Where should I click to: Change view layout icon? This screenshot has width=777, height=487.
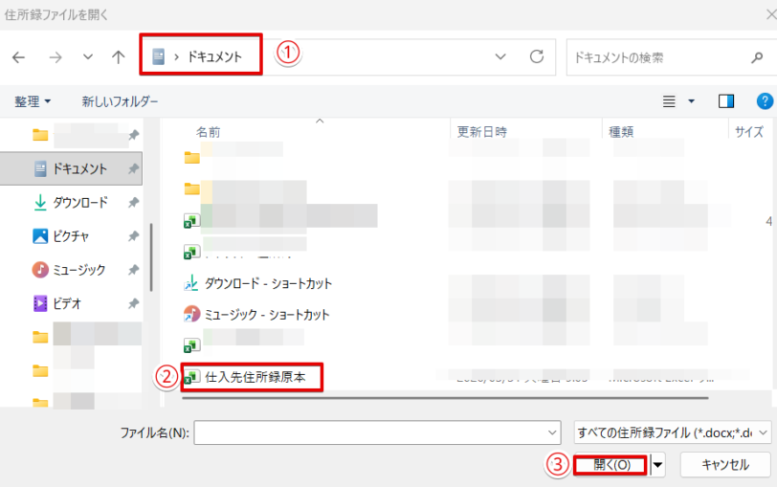point(669,101)
